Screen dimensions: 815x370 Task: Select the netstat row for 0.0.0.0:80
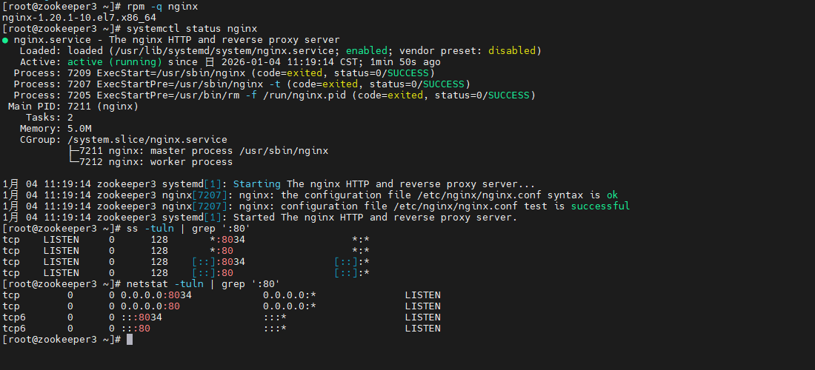coord(222,306)
